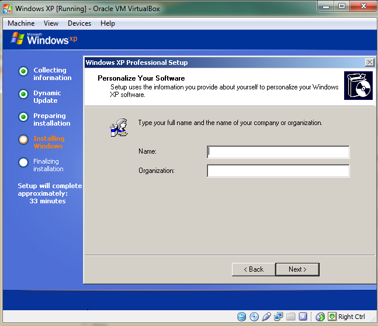Click the virtualization chip status icon

point(303,317)
